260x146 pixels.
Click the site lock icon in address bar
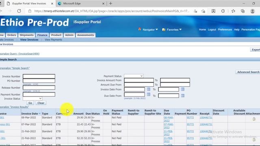(30, 11)
